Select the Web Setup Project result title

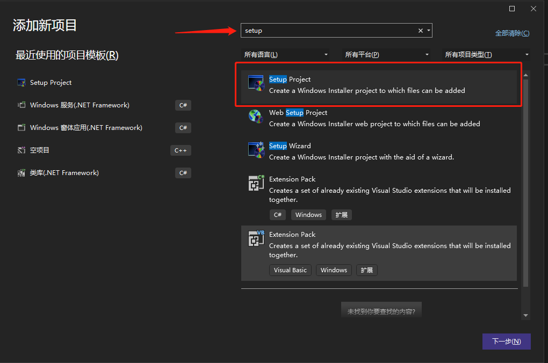click(x=298, y=113)
